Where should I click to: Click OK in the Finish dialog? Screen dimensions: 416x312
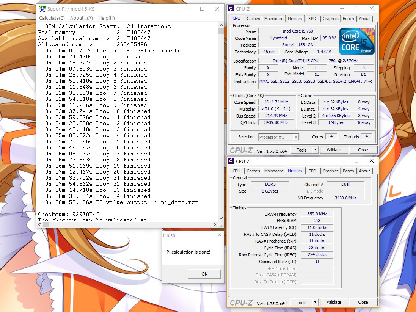click(204, 274)
